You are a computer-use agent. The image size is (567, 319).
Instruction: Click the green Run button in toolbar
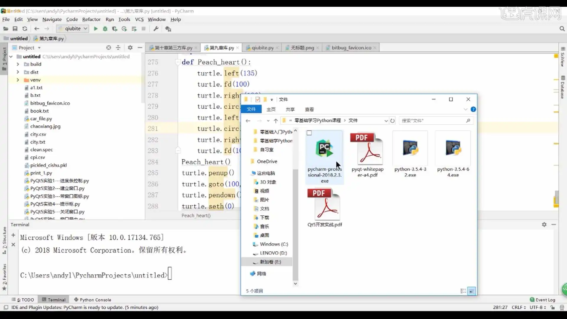tap(96, 29)
